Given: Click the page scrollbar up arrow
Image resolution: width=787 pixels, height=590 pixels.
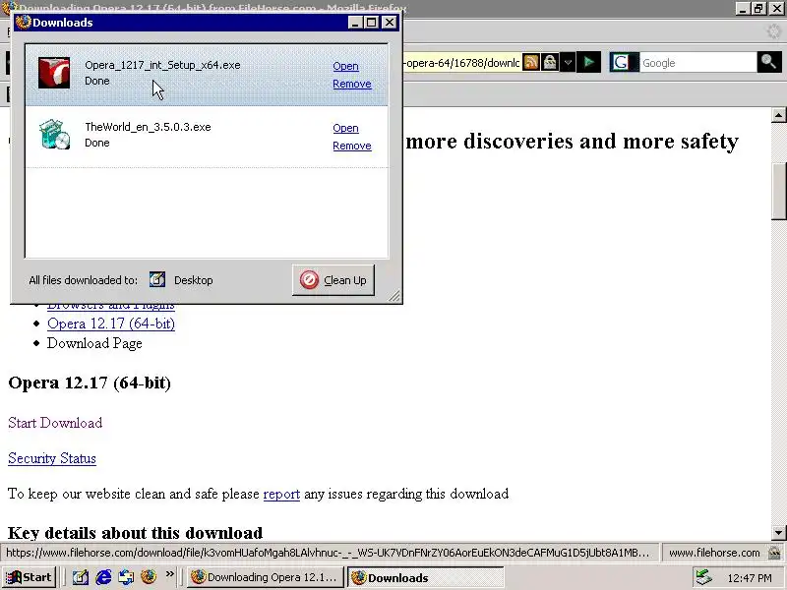Looking at the screenshot, I should click(778, 115).
